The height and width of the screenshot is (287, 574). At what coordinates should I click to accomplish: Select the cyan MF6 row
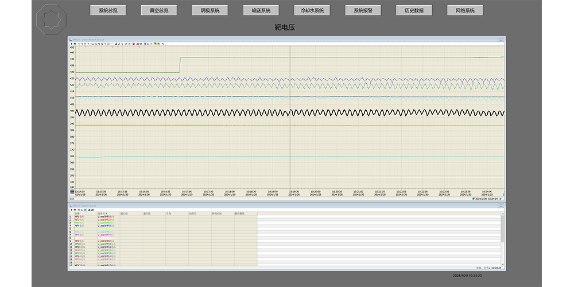pos(163,232)
